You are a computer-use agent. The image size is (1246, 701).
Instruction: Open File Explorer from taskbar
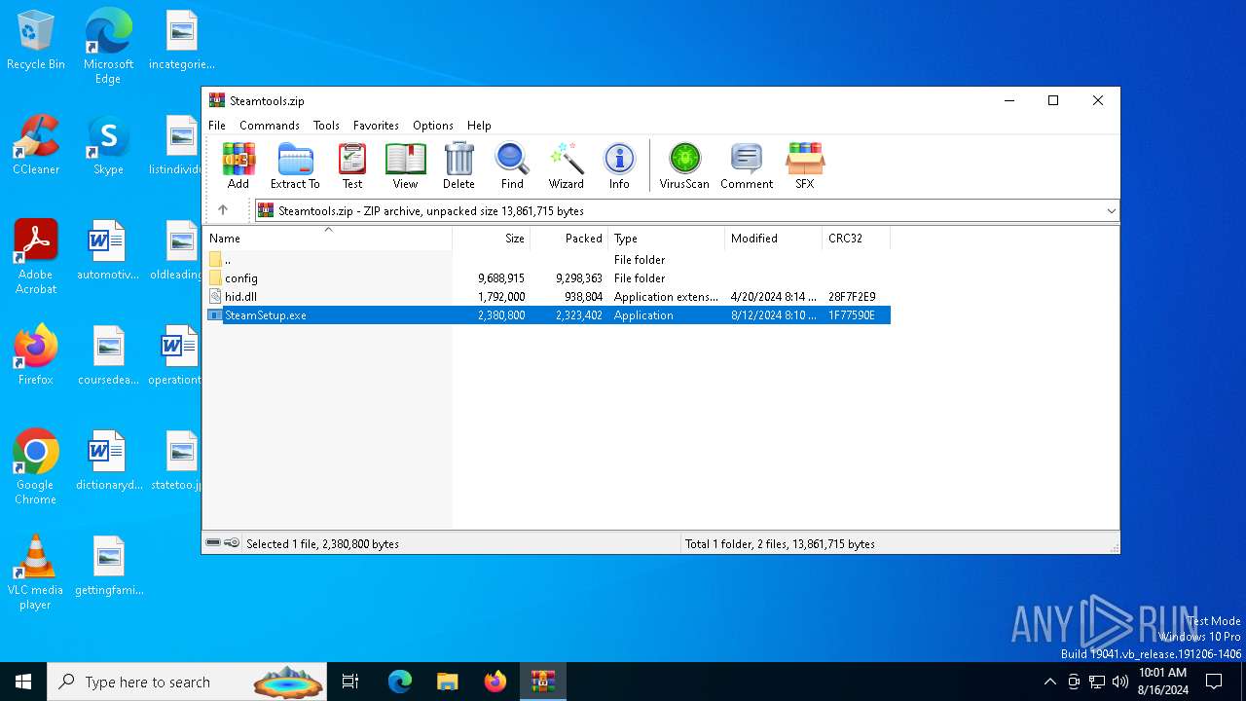tap(447, 682)
